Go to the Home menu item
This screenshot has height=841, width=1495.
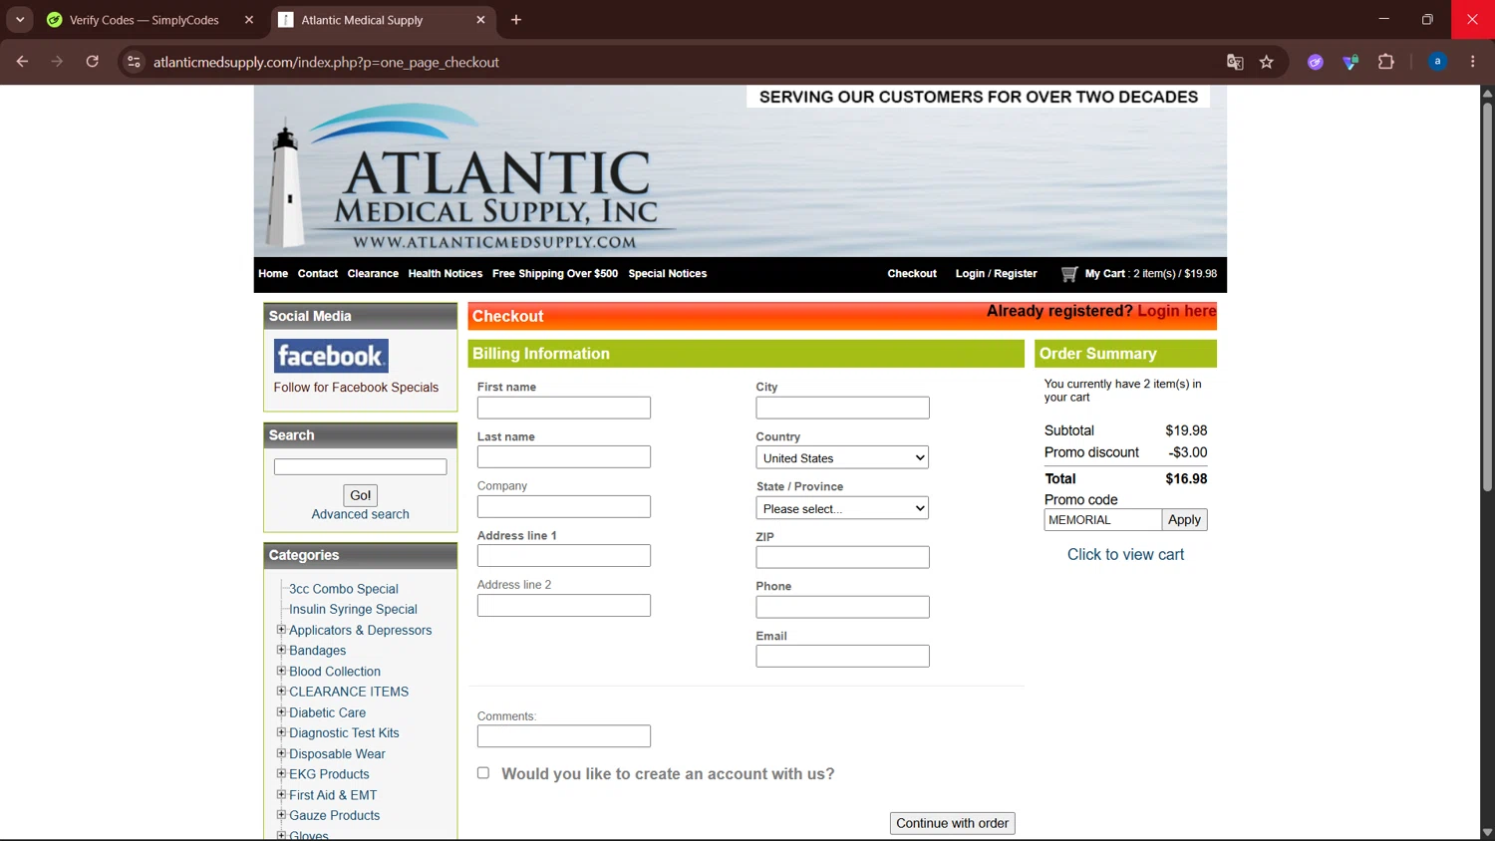point(273,274)
